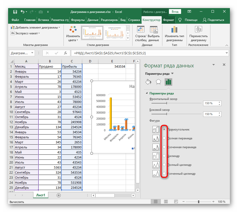Switch to the Вставка tab
Viewport: 238px width, 212px height.
pos(44,20)
